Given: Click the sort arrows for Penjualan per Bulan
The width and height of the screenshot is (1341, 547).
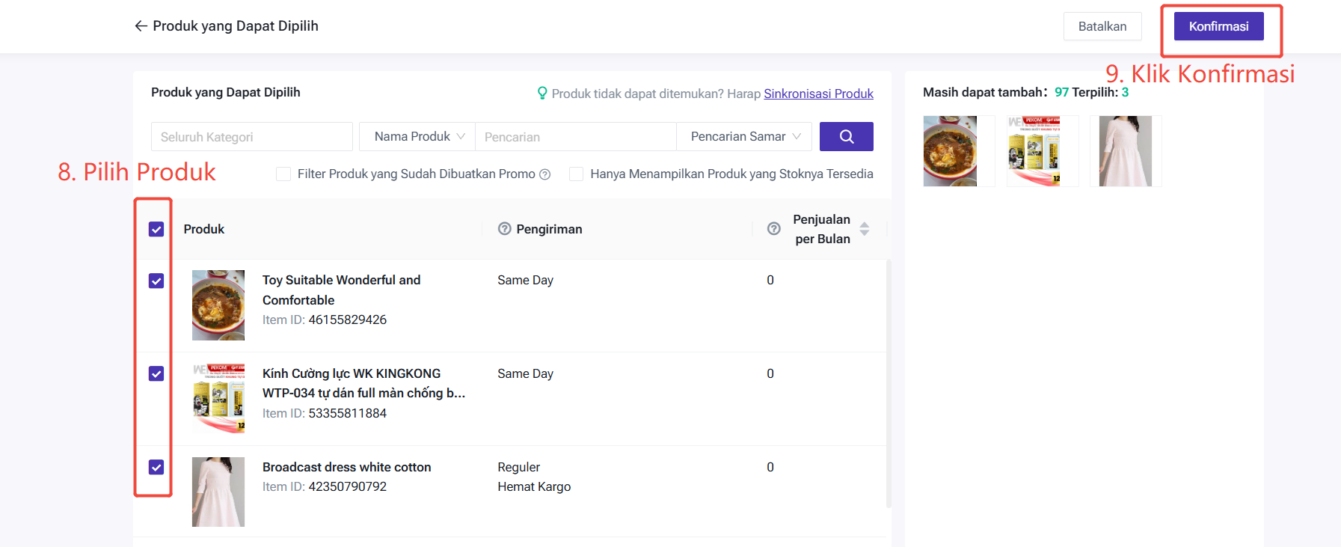Looking at the screenshot, I should 865,229.
